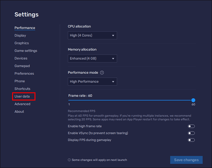Go to Graphics settings

click(22, 43)
